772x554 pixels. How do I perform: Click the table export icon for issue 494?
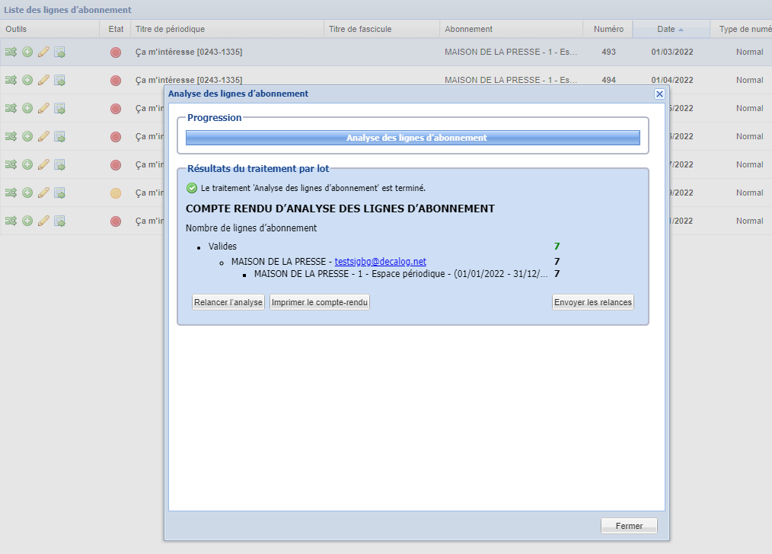59,81
